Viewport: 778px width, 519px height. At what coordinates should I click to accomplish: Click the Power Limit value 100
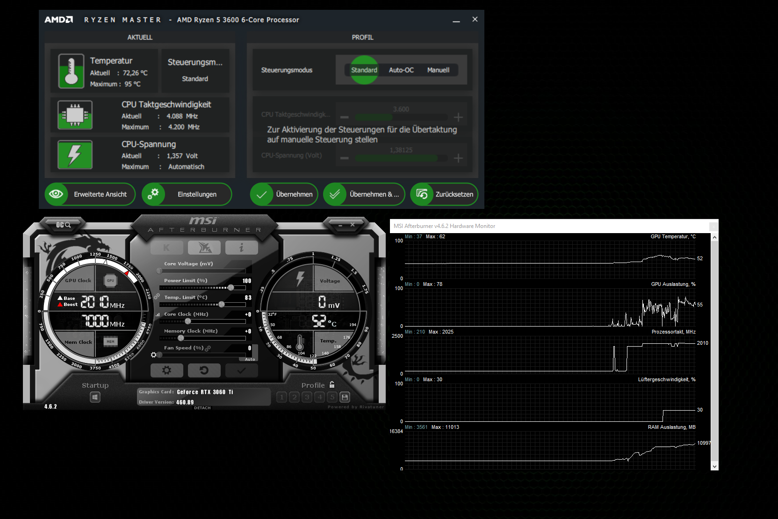click(x=246, y=281)
